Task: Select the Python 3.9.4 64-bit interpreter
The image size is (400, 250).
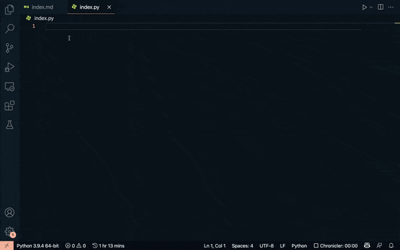Action: pyautogui.click(x=38, y=245)
